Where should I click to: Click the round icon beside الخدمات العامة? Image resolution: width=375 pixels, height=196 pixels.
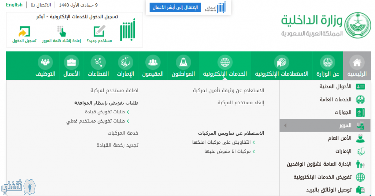(360, 99)
